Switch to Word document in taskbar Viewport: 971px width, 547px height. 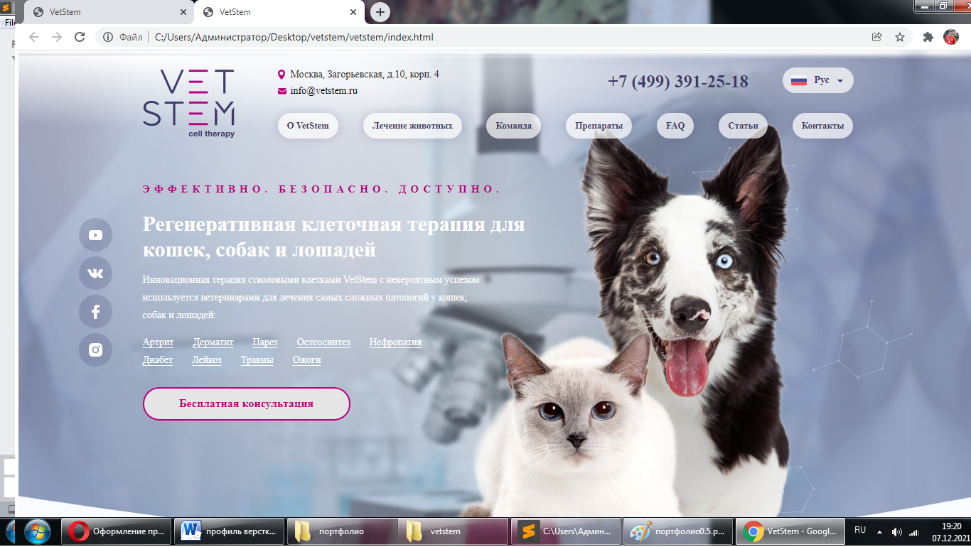pos(229,531)
